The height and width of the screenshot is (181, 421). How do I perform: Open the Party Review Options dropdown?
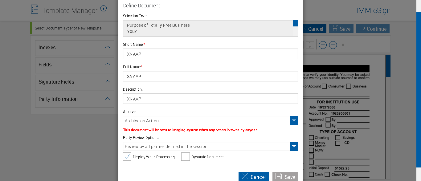tap(294, 146)
